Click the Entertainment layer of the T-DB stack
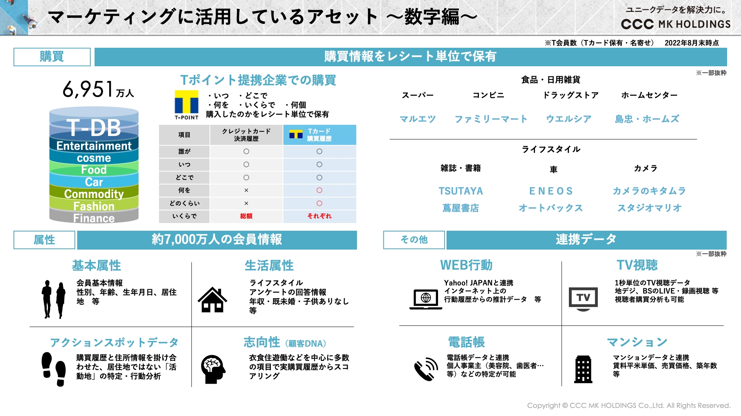The height and width of the screenshot is (416, 741). [94, 146]
